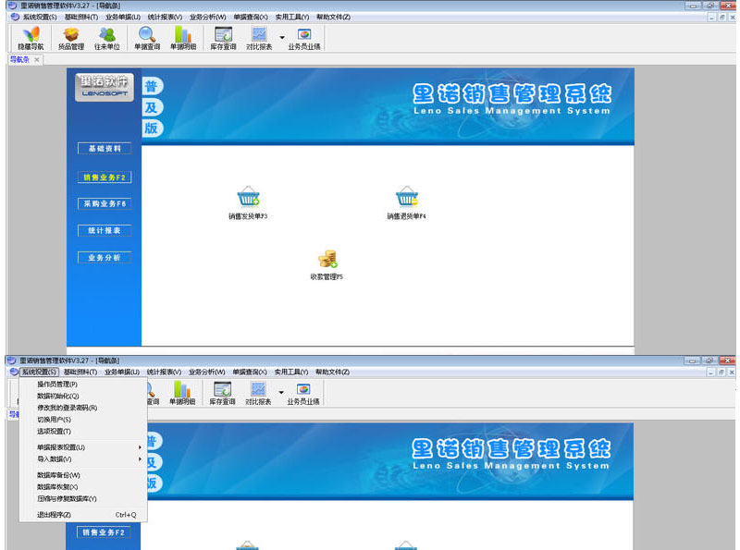Click highlighted 系统设置(S) menu in bottom window
The height and width of the screenshot is (550, 740).
click(x=39, y=373)
